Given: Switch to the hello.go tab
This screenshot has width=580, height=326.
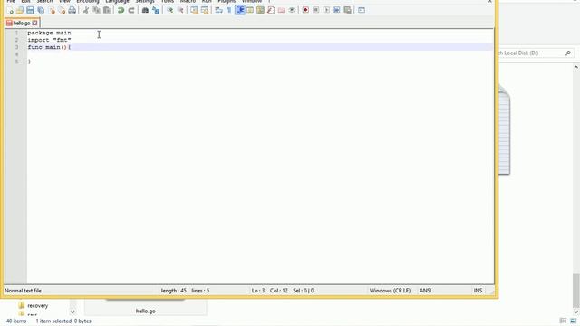Looking at the screenshot, I should (x=22, y=23).
